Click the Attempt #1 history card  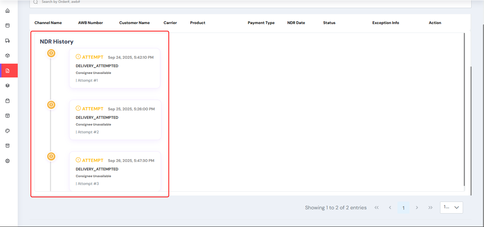pos(115,68)
